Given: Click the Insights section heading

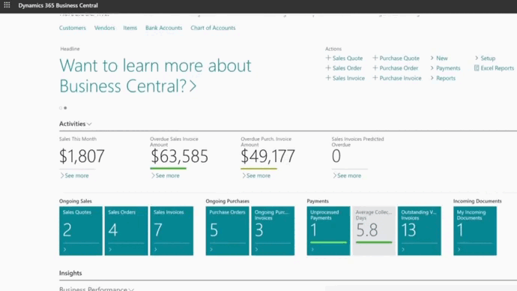Looking at the screenshot, I should coord(70,273).
